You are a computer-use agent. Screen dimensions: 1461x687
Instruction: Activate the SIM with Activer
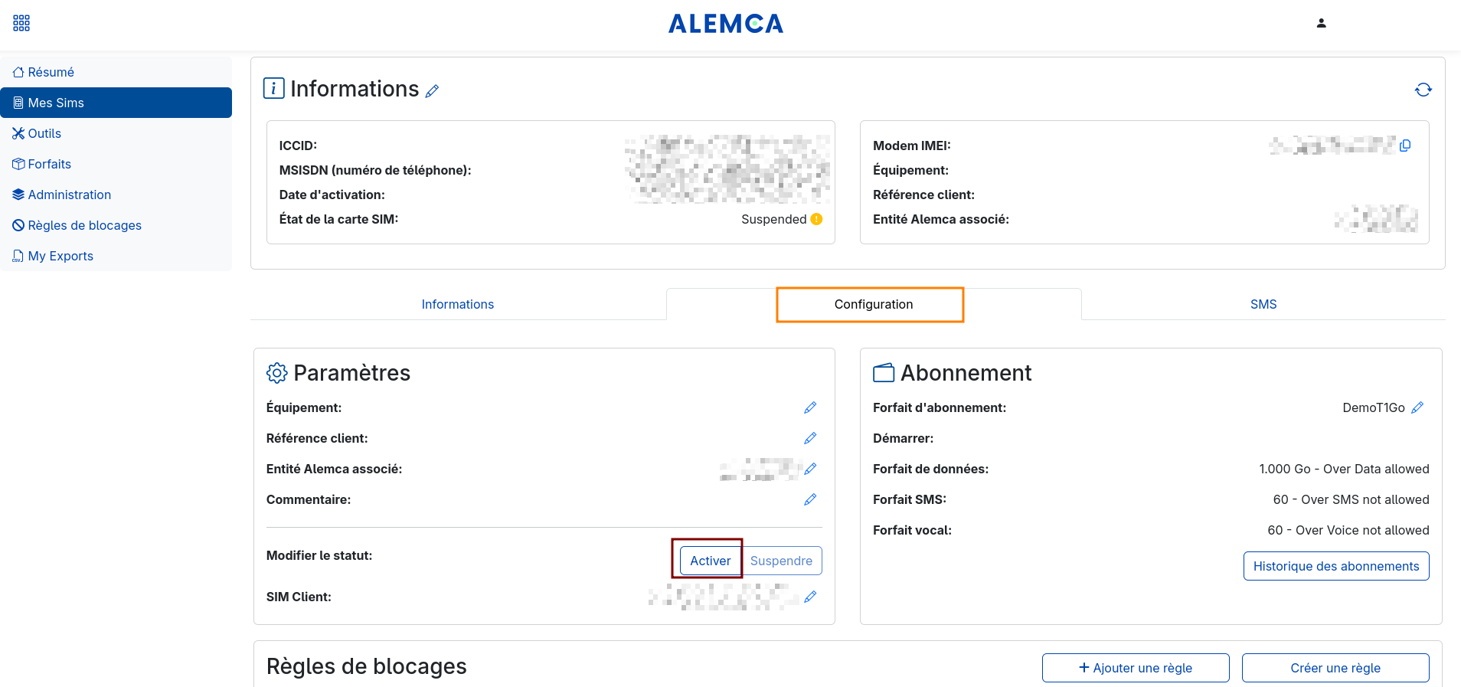pos(710,561)
